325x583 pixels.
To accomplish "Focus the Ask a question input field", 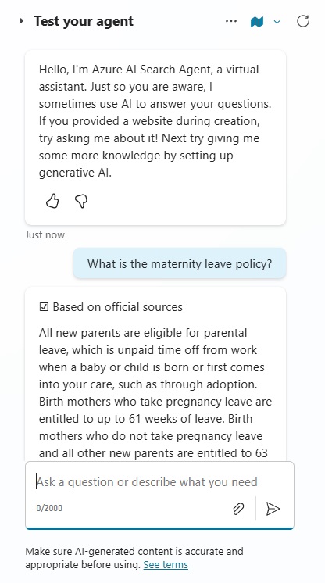I will coord(159,482).
